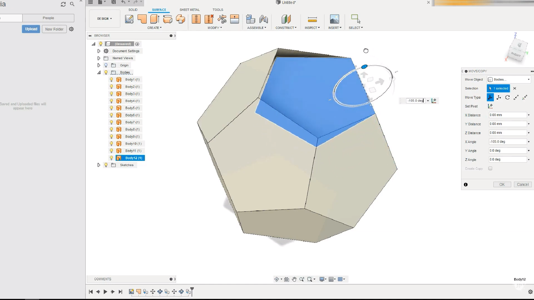
Task: Switch to the Solid tab
Action: pyautogui.click(x=133, y=10)
